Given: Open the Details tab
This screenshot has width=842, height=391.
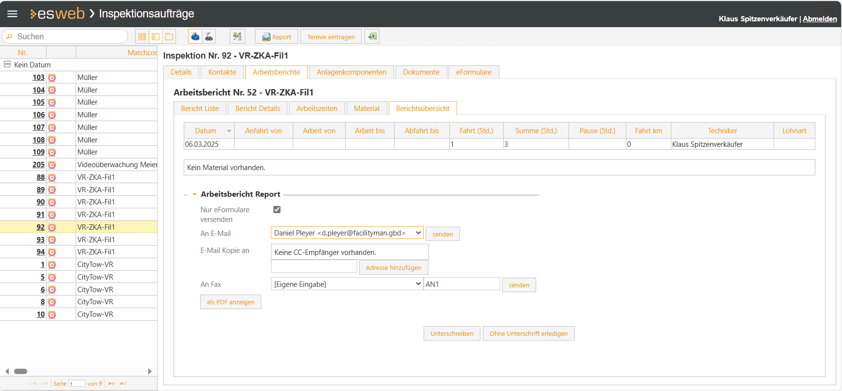Looking at the screenshot, I should point(181,72).
